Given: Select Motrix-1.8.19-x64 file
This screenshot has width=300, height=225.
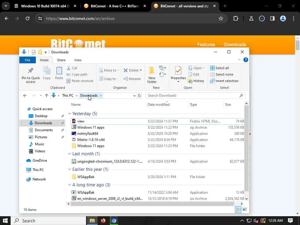Looking at the screenshot, I should coord(157,140).
